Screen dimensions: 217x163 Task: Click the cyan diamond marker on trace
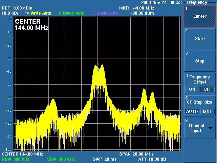[99, 69]
